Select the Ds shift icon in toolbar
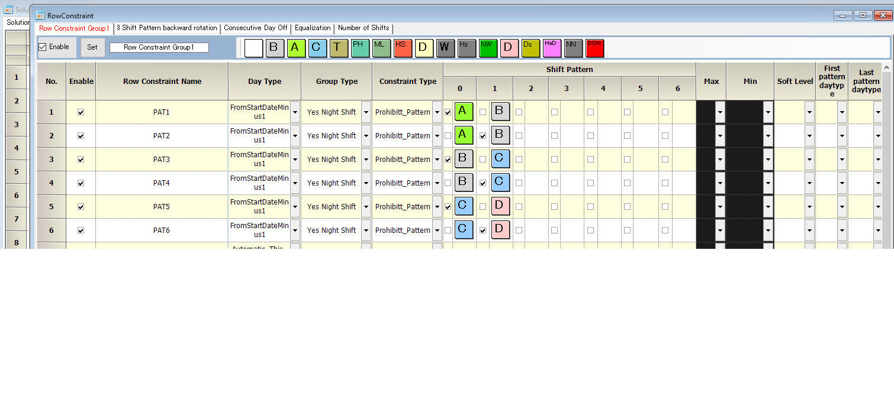Image resolution: width=894 pixels, height=409 pixels. 530,48
